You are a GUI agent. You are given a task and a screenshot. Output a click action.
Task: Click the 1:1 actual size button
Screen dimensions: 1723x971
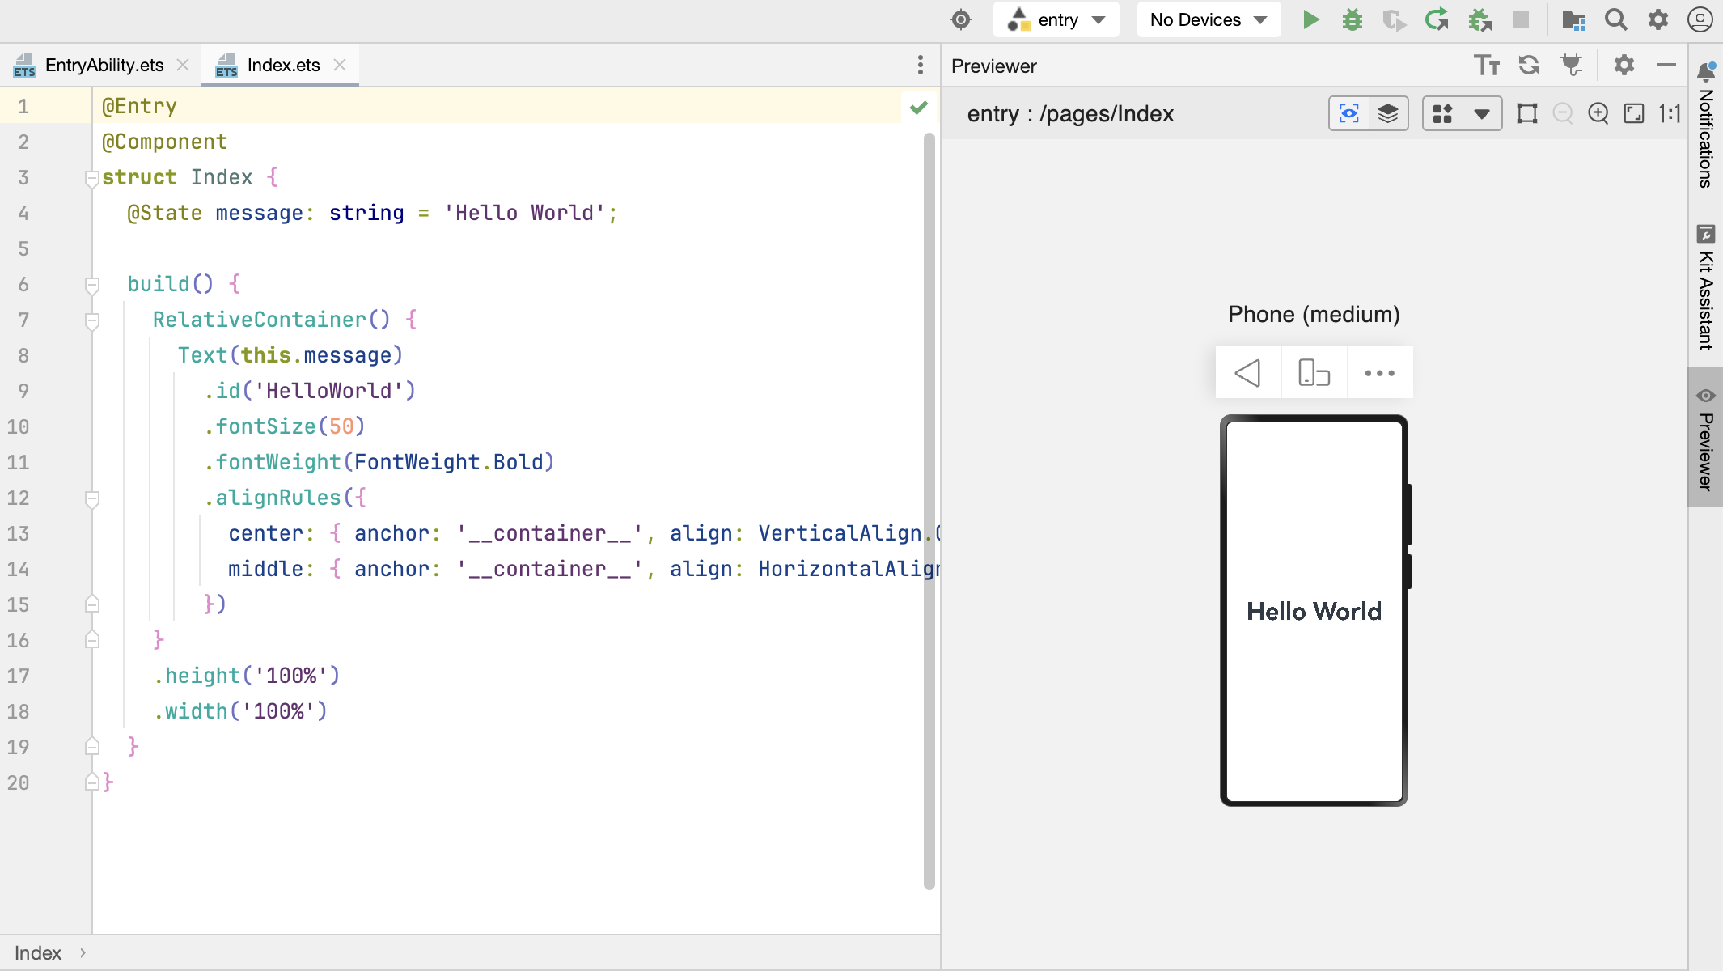[1670, 113]
